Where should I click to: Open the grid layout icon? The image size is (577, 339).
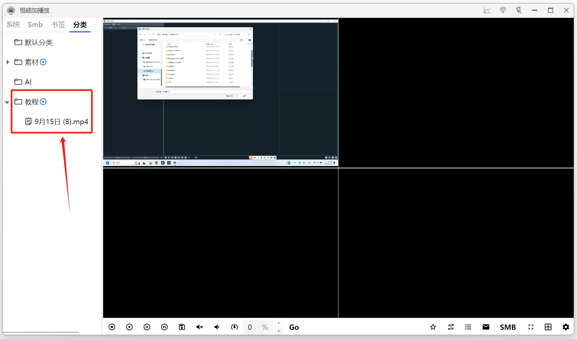coord(548,327)
